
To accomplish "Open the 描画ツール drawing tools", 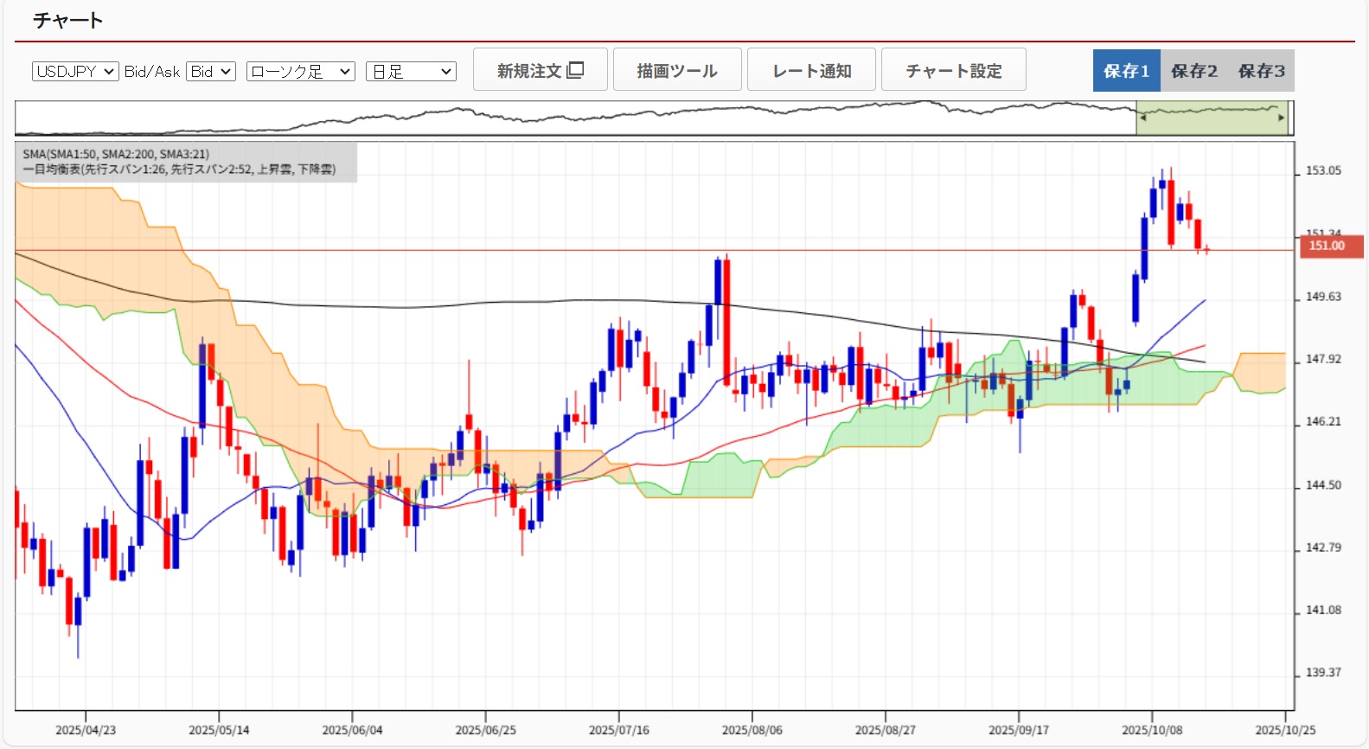I will click(x=677, y=70).
